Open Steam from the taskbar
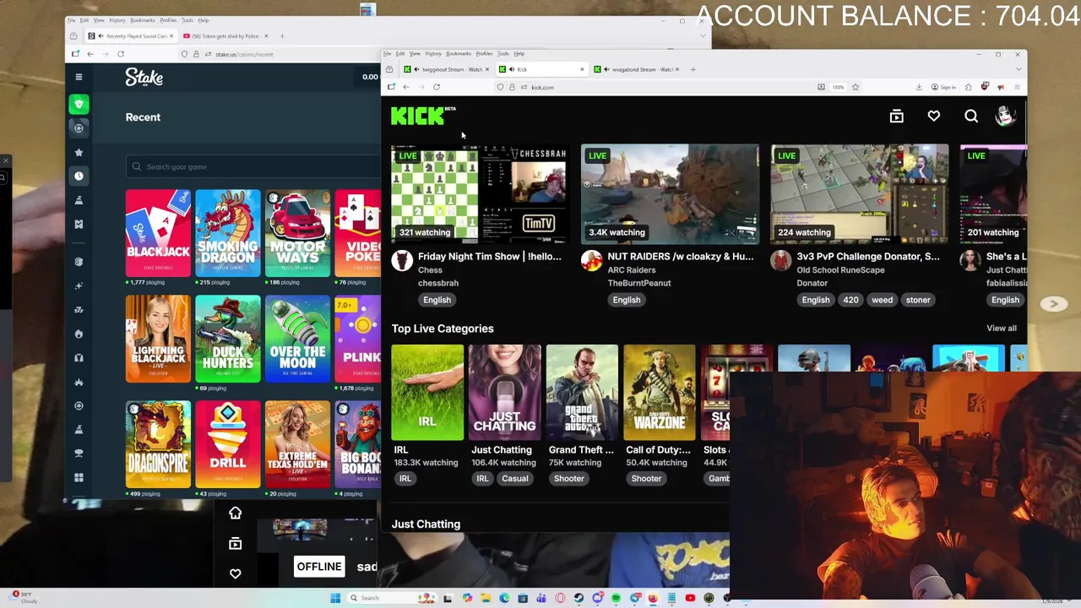 pos(579,598)
